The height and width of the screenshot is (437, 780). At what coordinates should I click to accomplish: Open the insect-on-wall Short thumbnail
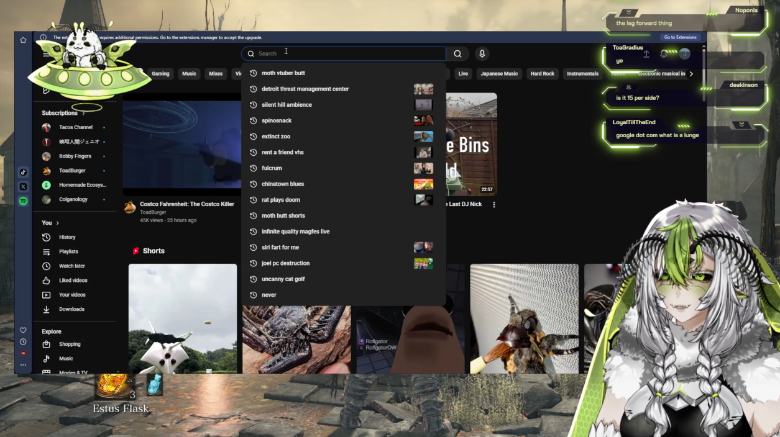[524, 318]
